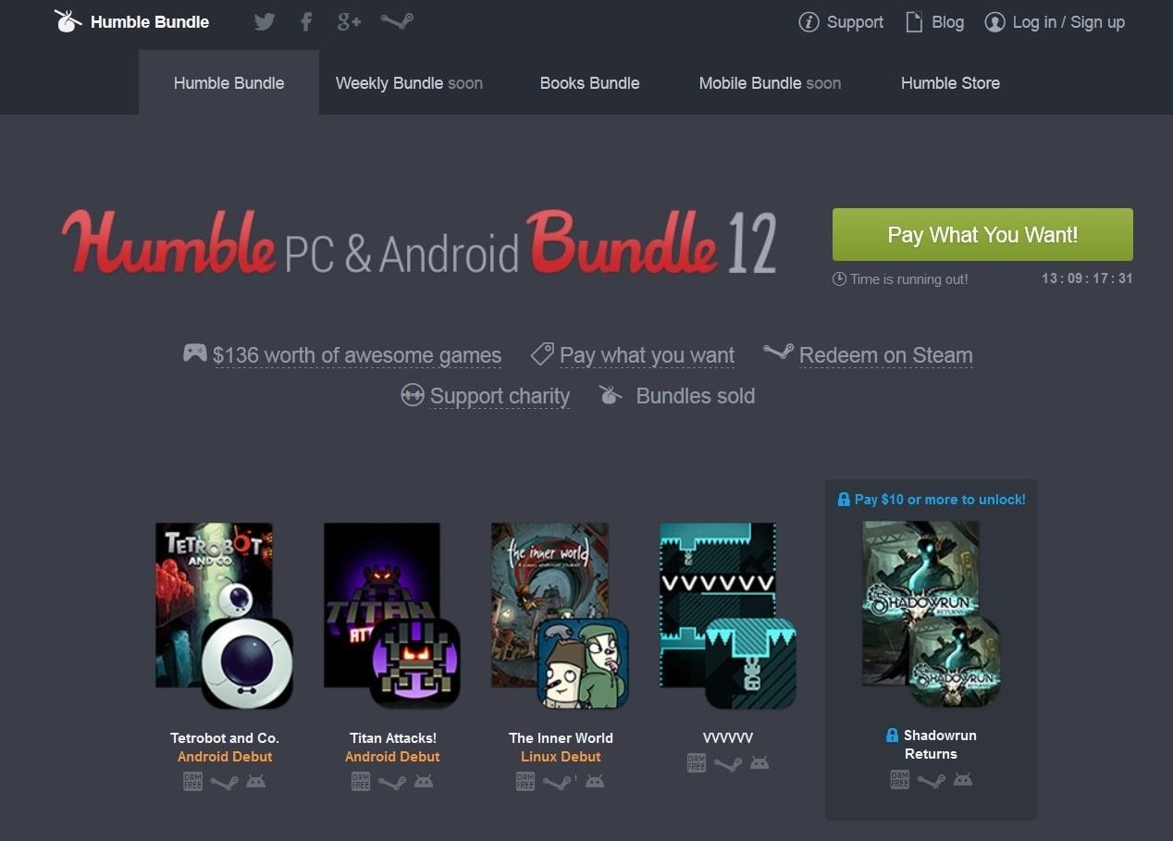The width and height of the screenshot is (1173, 841).
Task: Open the Blog link
Action: click(x=934, y=22)
